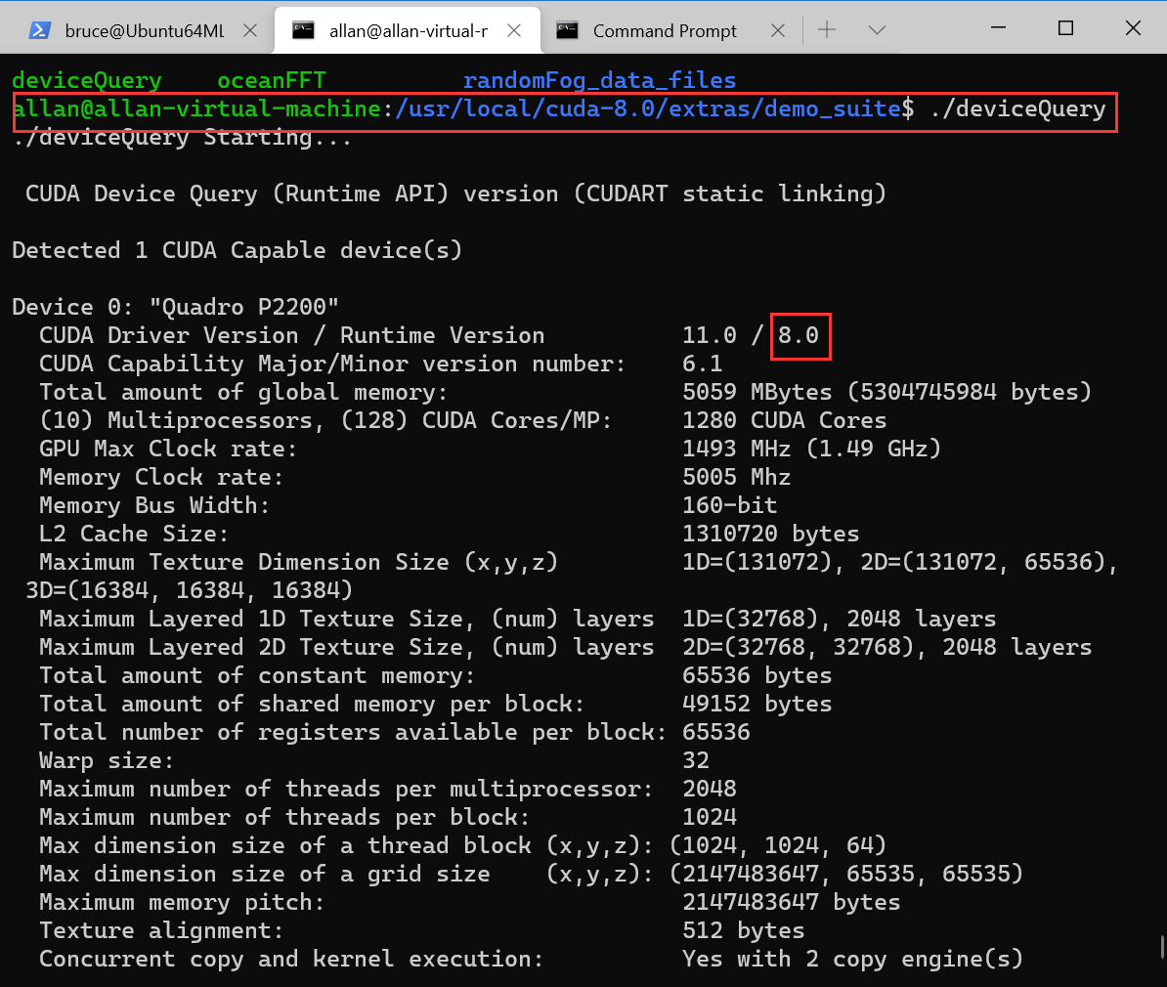Click the oceanFFT file name
1167x987 pixels.
[x=272, y=80]
